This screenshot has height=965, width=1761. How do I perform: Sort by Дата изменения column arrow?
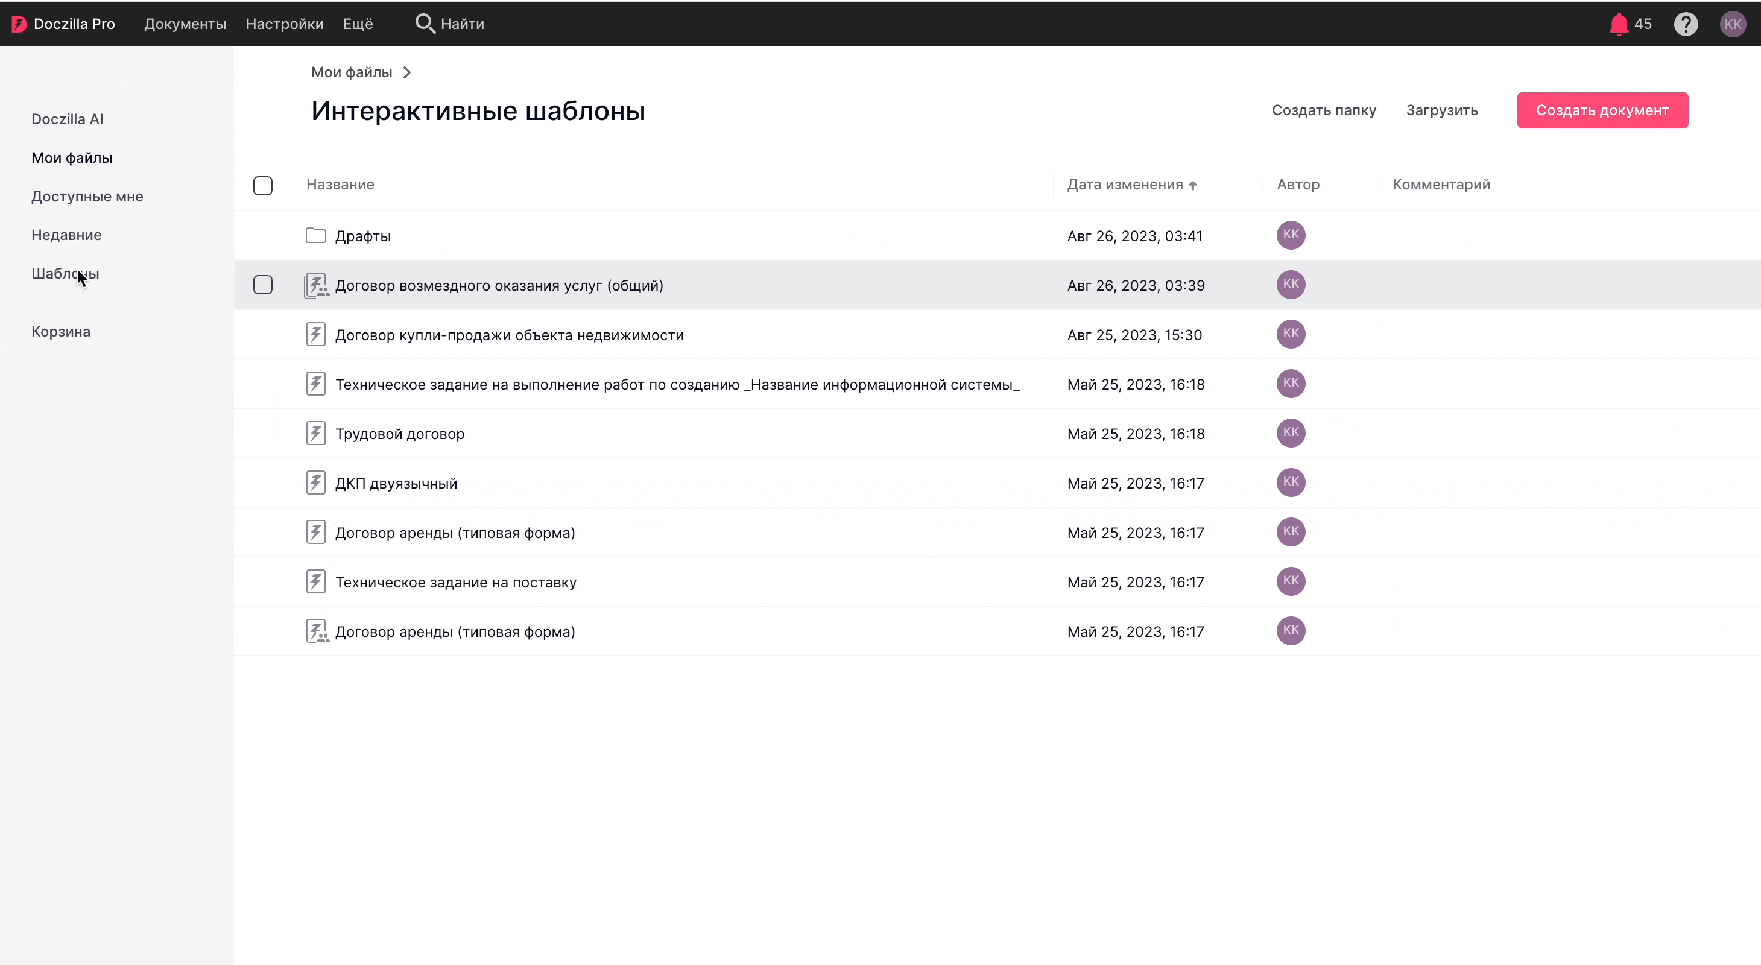(1192, 185)
